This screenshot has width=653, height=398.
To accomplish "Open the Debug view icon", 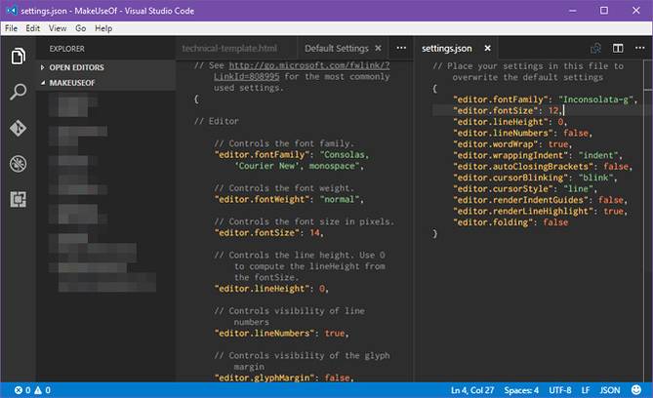I will click(x=18, y=164).
